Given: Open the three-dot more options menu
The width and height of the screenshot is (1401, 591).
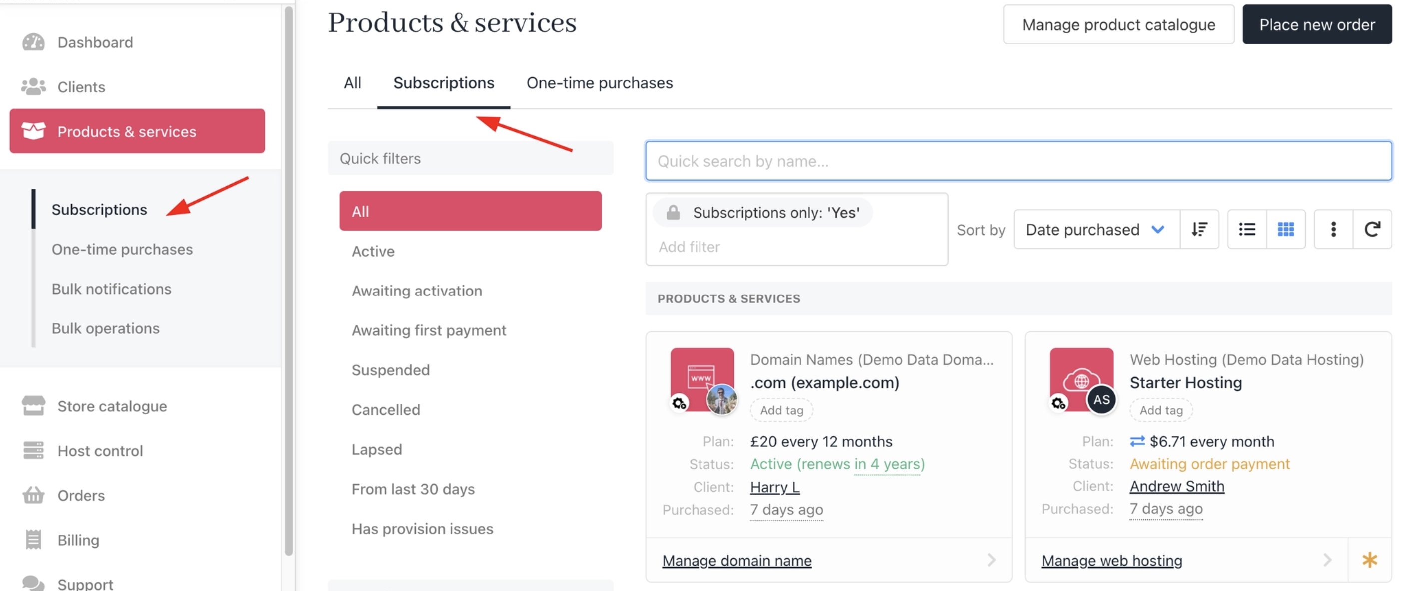Looking at the screenshot, I should 1333,229.
